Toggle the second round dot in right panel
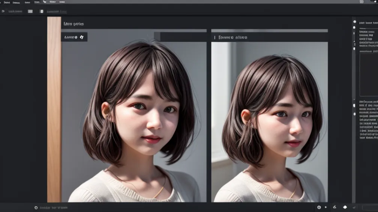 pos(354,27)
